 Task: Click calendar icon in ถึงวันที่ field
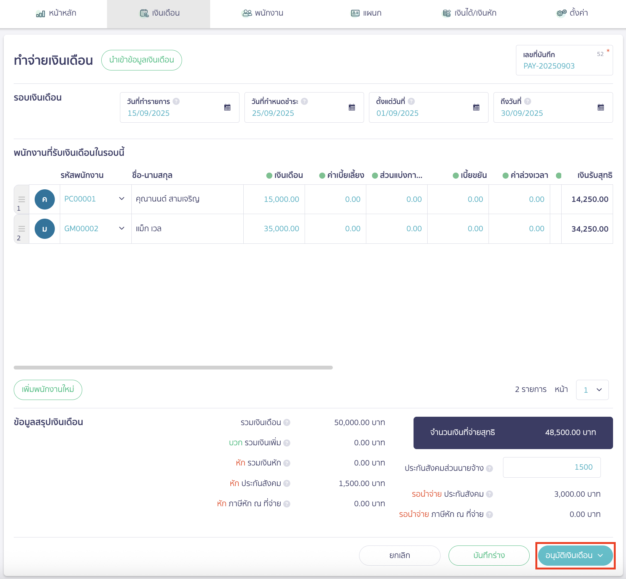click(x=601, y=107)
